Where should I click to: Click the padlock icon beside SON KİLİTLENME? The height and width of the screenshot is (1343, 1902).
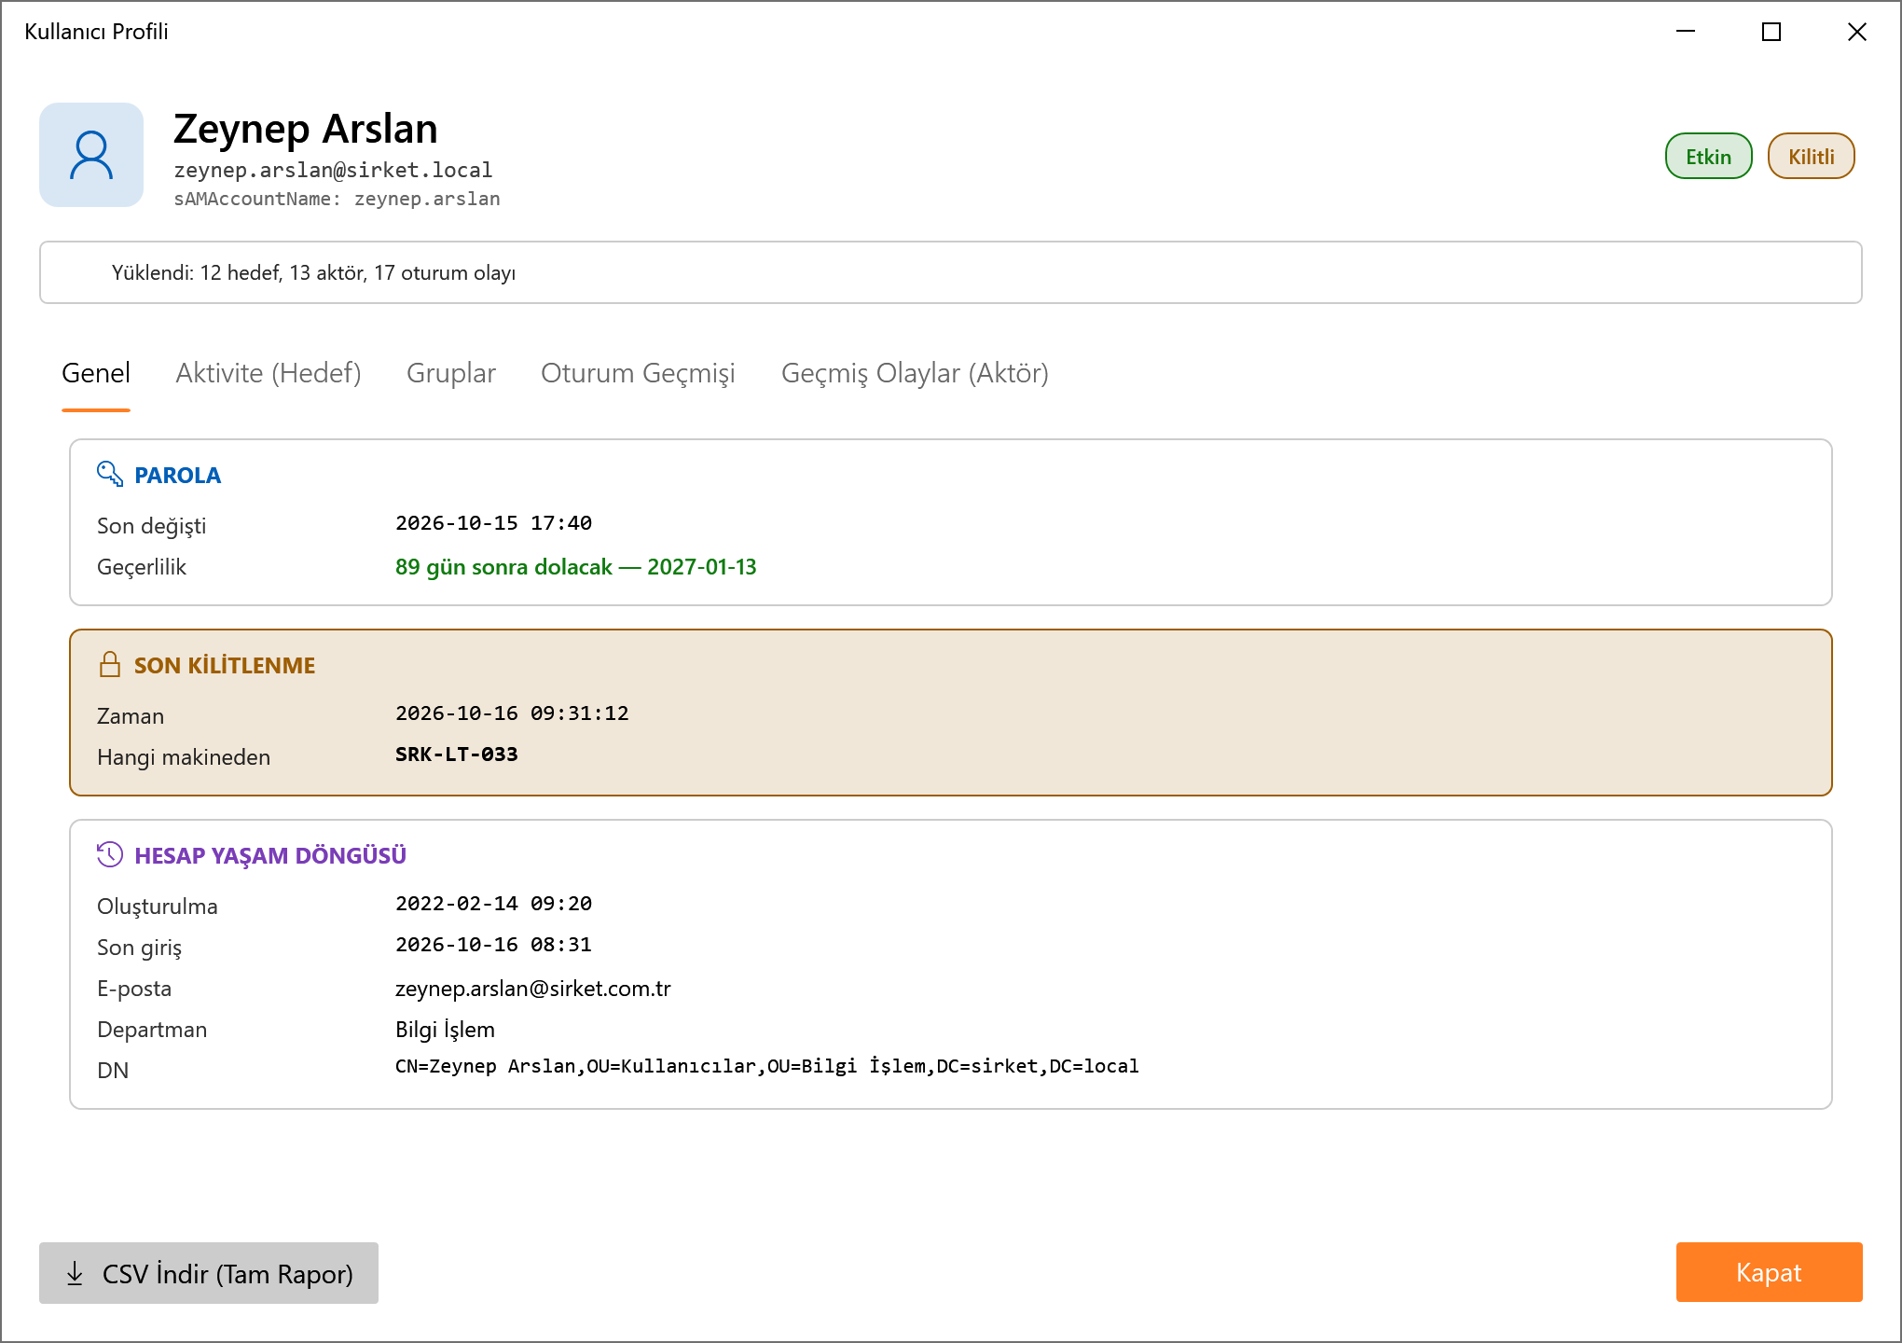click(110, 664)
